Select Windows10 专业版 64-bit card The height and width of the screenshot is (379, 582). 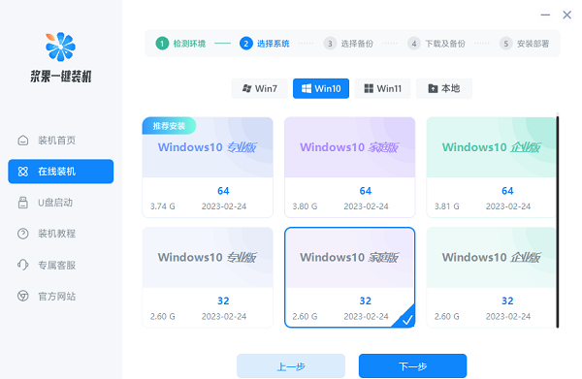(x=208, y=168)
